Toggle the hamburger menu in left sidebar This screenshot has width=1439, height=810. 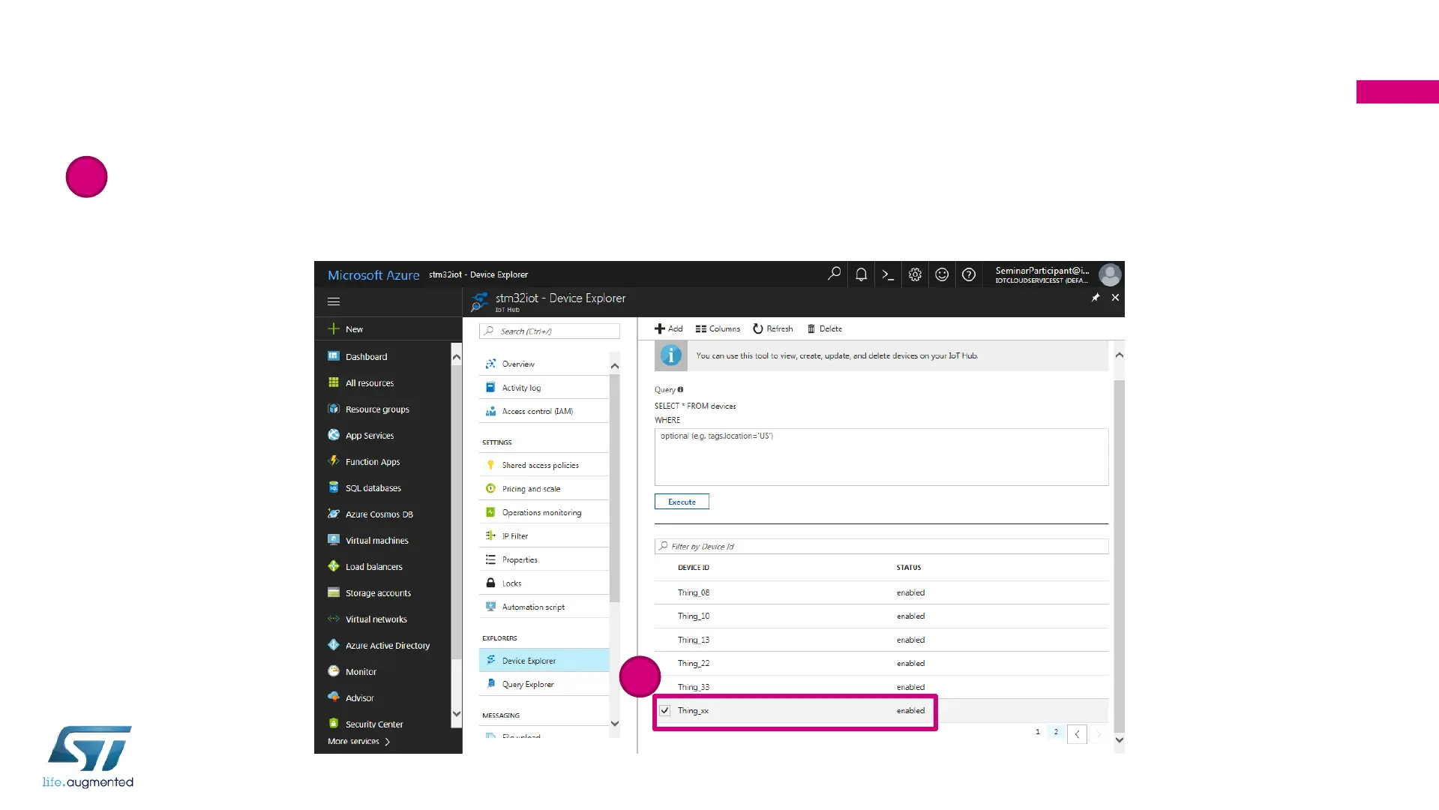(334, 301)
